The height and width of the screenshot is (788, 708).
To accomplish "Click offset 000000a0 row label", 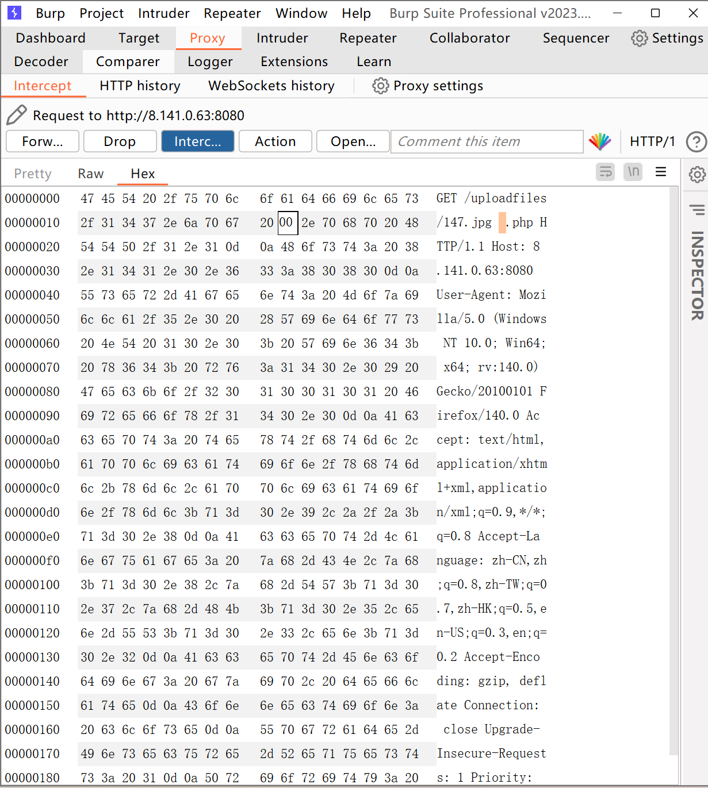I will pos(33,440).
